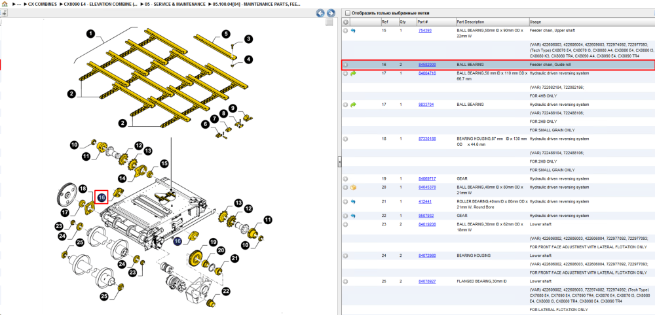Viewport: 655px width, 315px height.
Task: Enable 'Отобразить только выбранные метки' checkbox
Action: tap(348, 13)
